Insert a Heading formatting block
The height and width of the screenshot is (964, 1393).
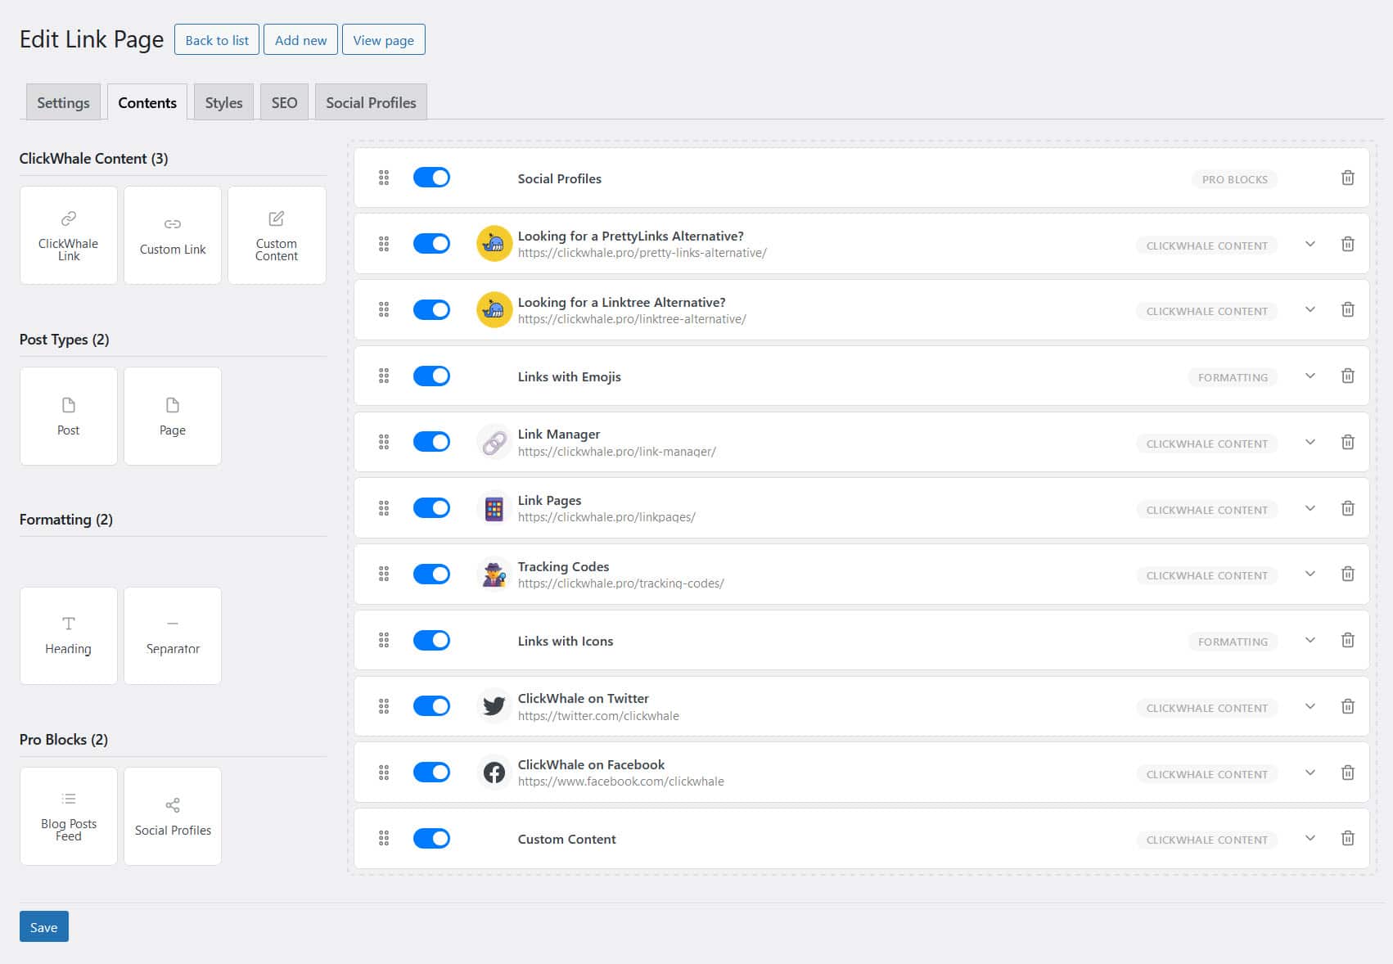[69, 636]
